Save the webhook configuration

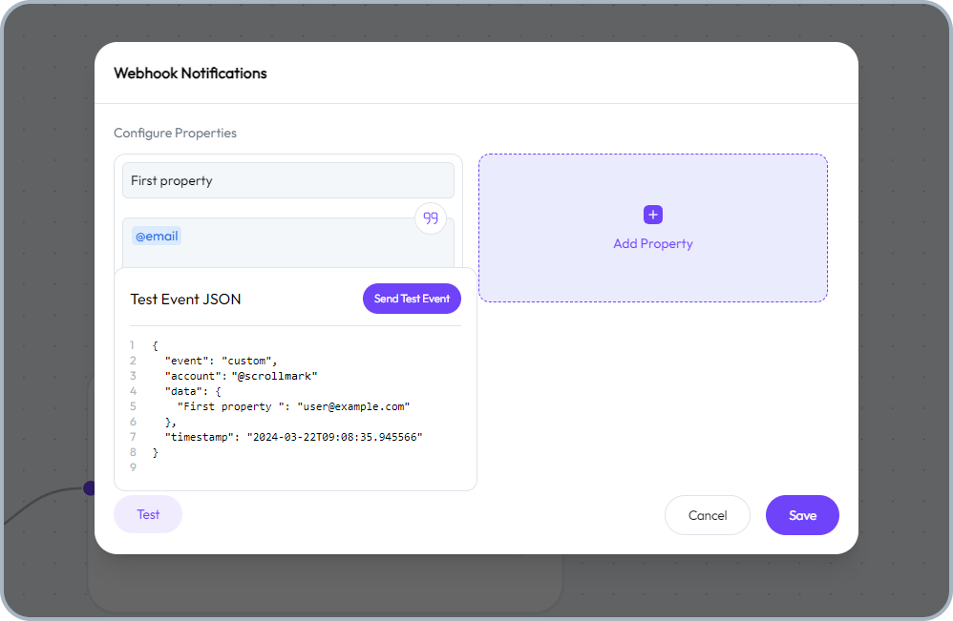point(802,514)
